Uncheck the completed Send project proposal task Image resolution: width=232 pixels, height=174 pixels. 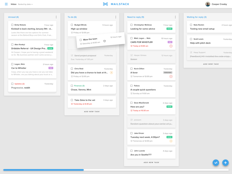tap(72, 55)
